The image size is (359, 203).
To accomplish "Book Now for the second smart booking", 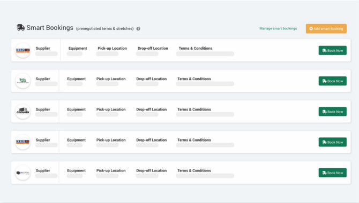I will [x=332, y=81].
